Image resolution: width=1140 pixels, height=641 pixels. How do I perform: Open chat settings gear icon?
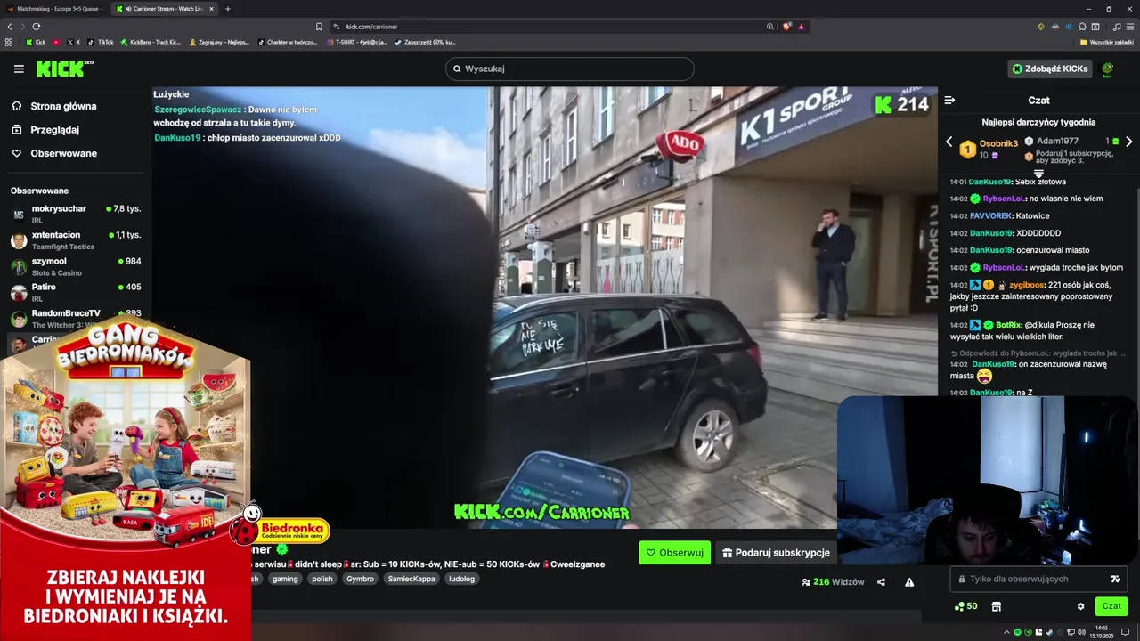(x=1080, y=606)
